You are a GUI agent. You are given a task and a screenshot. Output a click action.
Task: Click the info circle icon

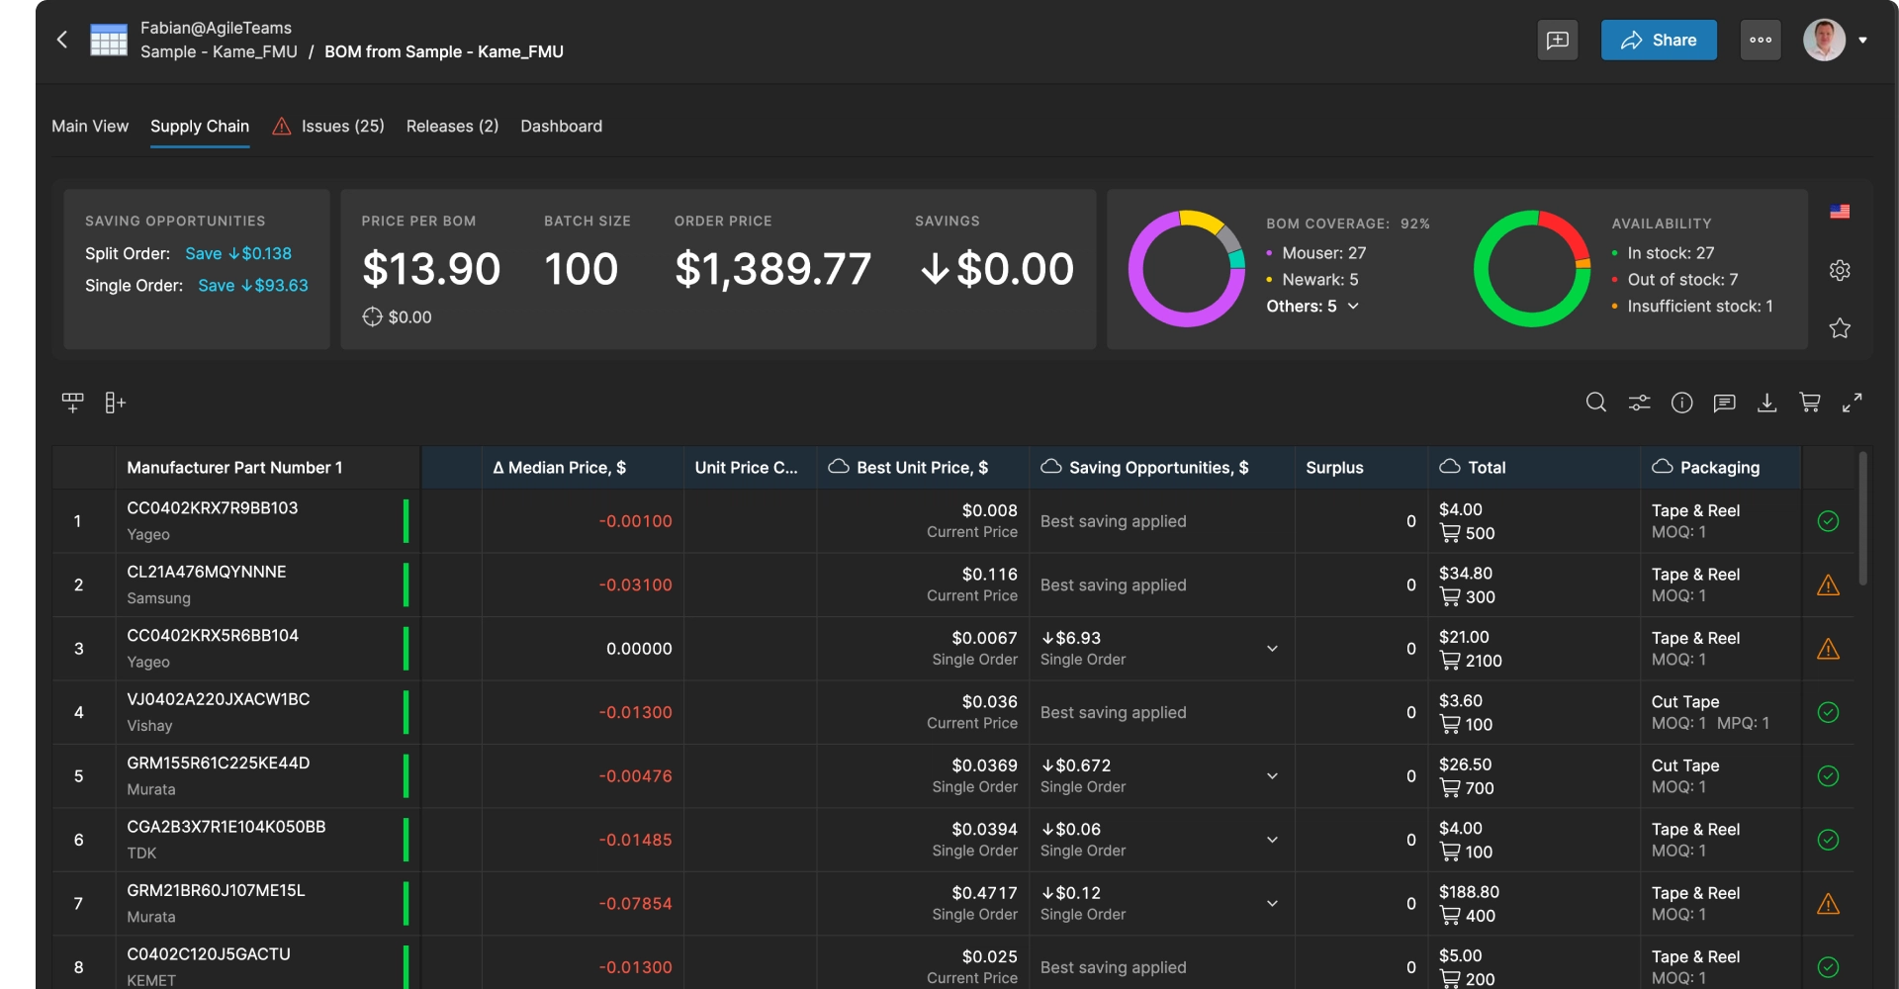tap(1682, 403)
